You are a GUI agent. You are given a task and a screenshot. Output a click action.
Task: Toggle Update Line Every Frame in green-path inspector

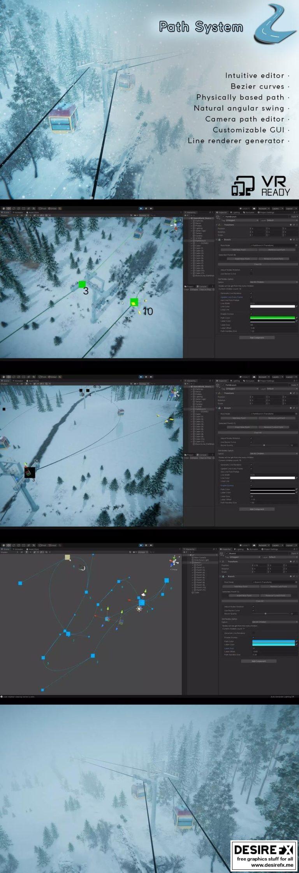pyautogui.click(x=251, y=297)
